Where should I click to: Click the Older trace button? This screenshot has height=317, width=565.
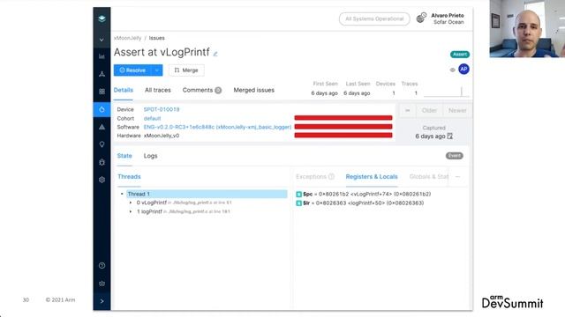(x=429, y=110)
